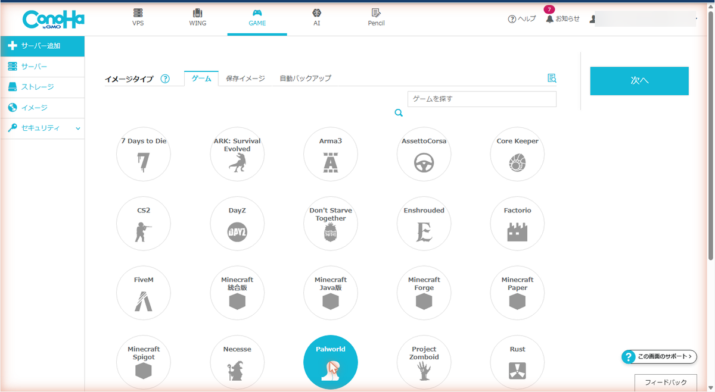The image size is (715, 392).
Task: Open the user account dropdown
Action: [x=643, y=19]
